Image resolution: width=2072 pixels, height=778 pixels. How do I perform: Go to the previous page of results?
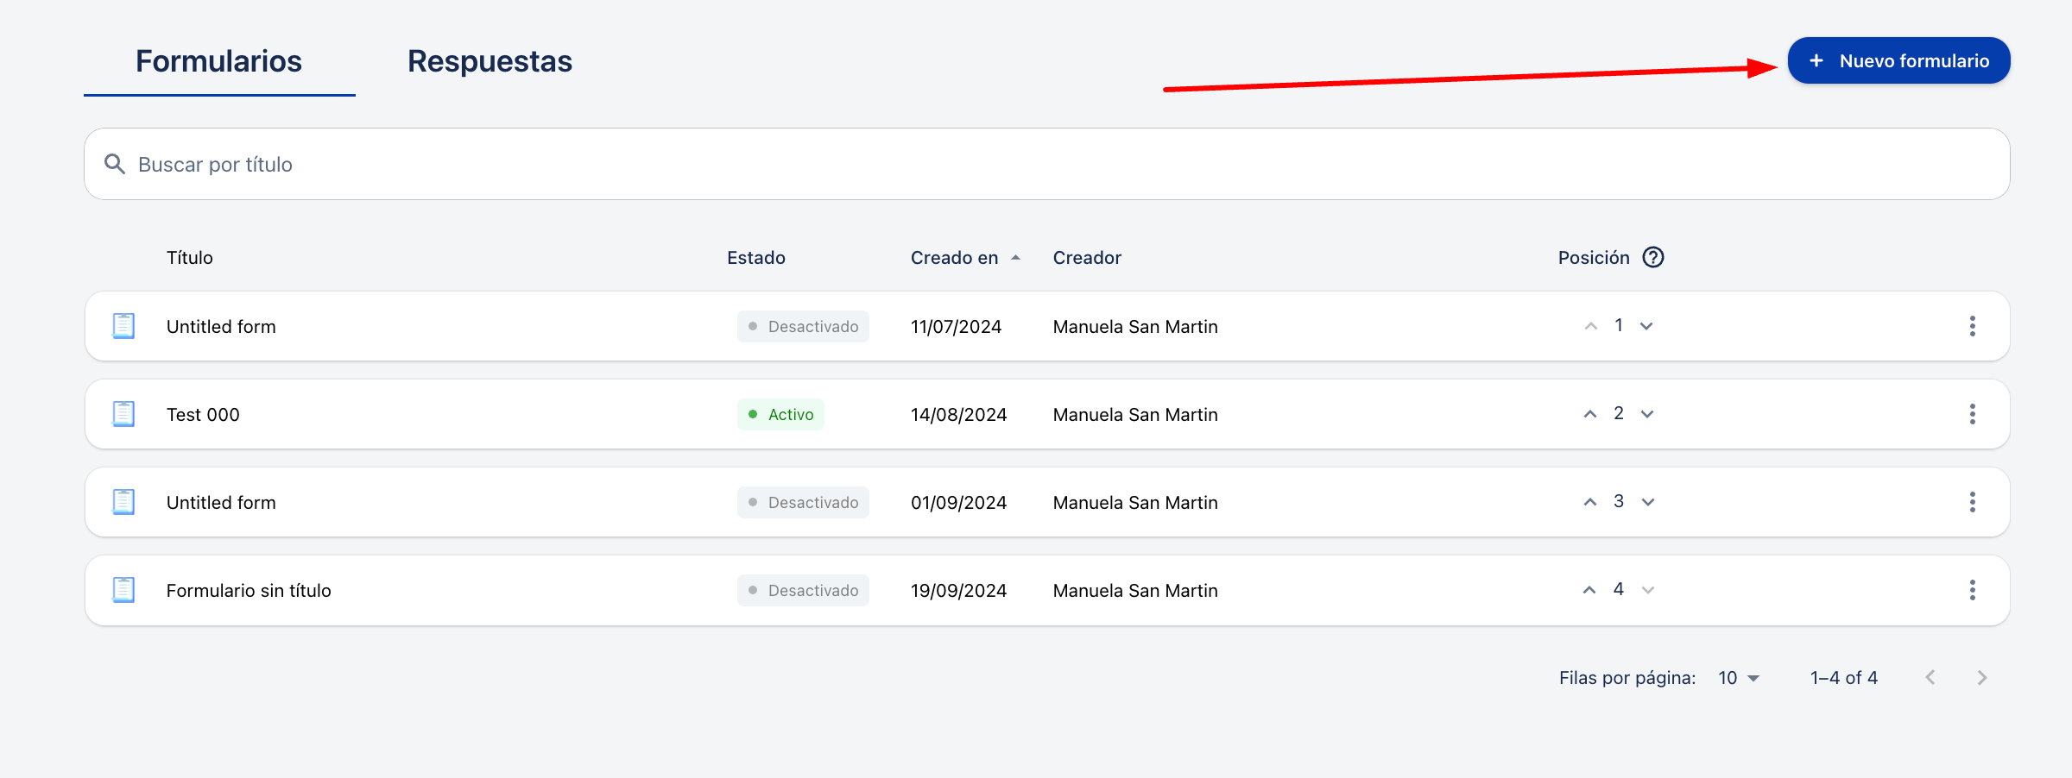tap(1930, 678)
